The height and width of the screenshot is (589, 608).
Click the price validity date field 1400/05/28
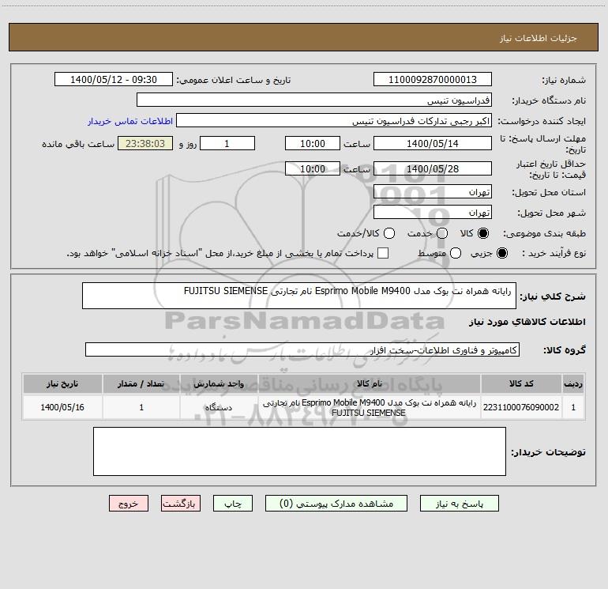tap(433, 168)
